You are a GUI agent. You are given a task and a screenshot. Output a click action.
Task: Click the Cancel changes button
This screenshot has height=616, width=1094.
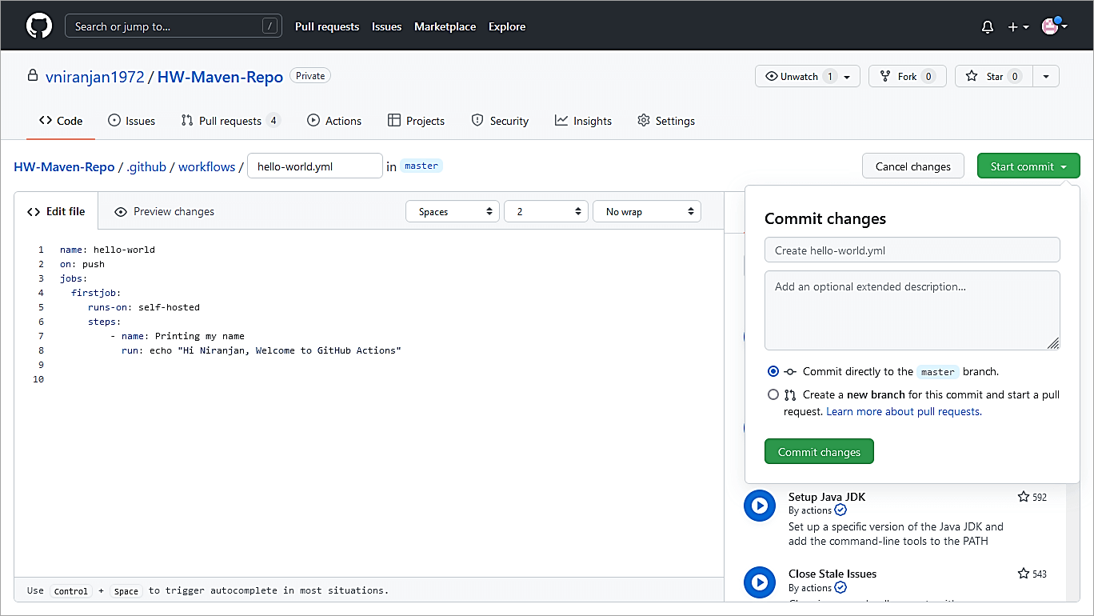(912, 166)
